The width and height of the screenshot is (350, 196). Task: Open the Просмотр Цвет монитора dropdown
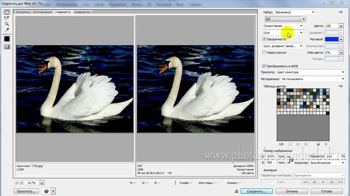311,72
